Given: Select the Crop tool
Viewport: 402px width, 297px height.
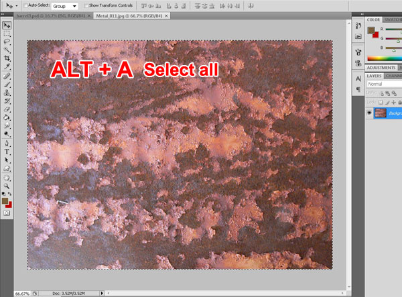Looking at the screenshot, I should 7,59.
